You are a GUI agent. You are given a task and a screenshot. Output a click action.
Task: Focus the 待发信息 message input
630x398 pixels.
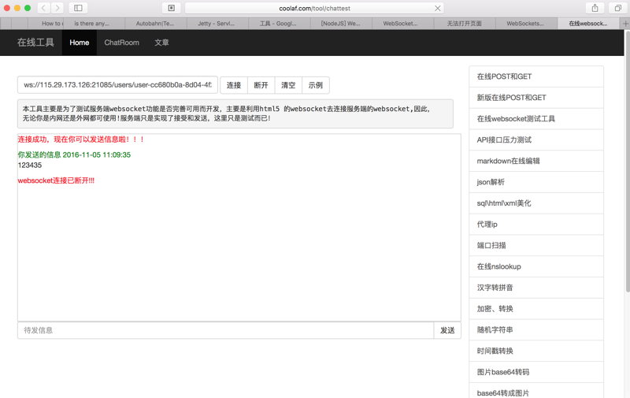[x=225, y=330]
